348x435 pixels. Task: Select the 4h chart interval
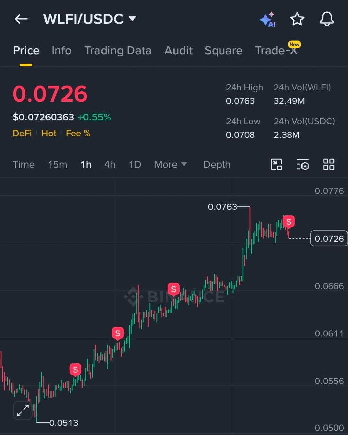[x=110, y=164]
